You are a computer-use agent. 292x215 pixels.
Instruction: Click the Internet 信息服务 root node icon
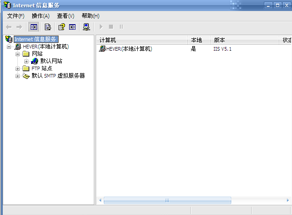click(x=9, y=39)
